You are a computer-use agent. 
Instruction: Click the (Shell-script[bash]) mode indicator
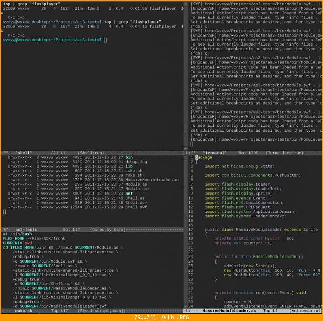coord(102,311)
